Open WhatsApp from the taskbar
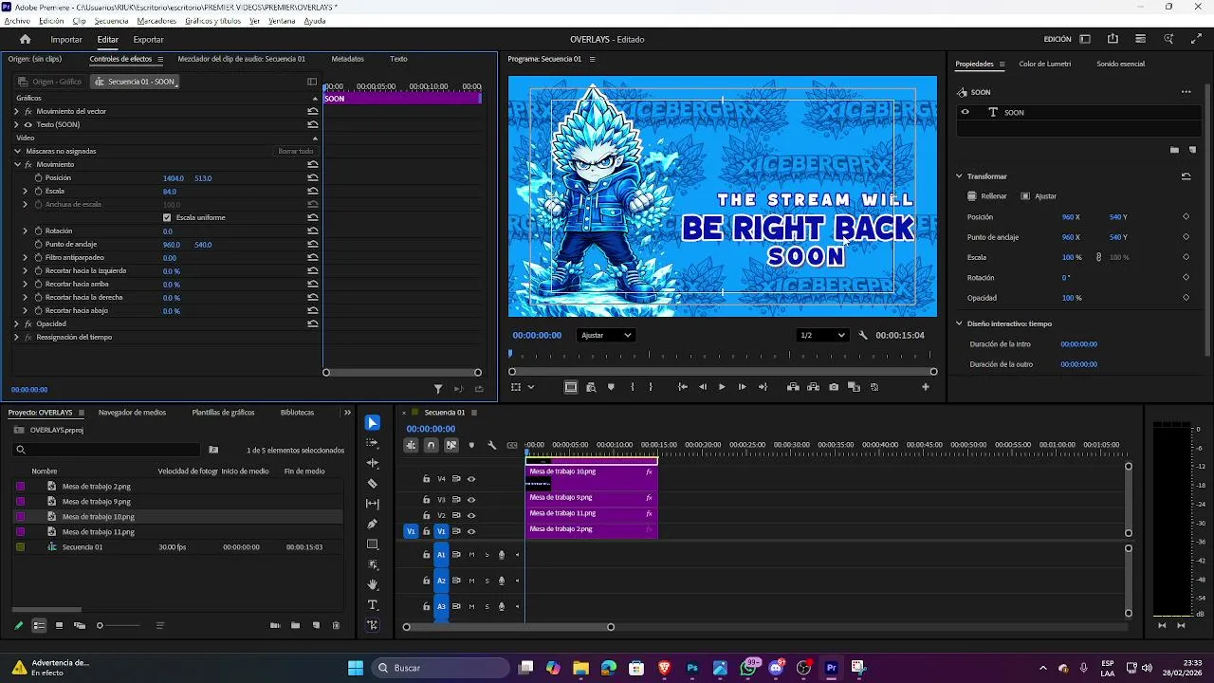The height and width of the screenshot is (683, 1214). coord(748,668)
